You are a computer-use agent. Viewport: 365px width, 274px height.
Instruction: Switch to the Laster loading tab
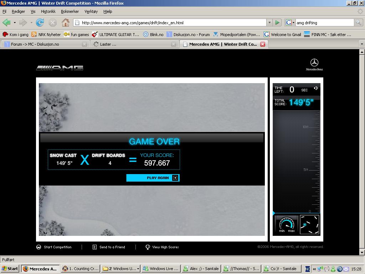click(134, 44)
